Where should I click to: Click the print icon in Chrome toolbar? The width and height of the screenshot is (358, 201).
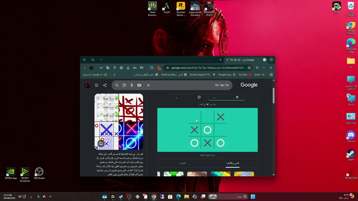tap(121, 68)
